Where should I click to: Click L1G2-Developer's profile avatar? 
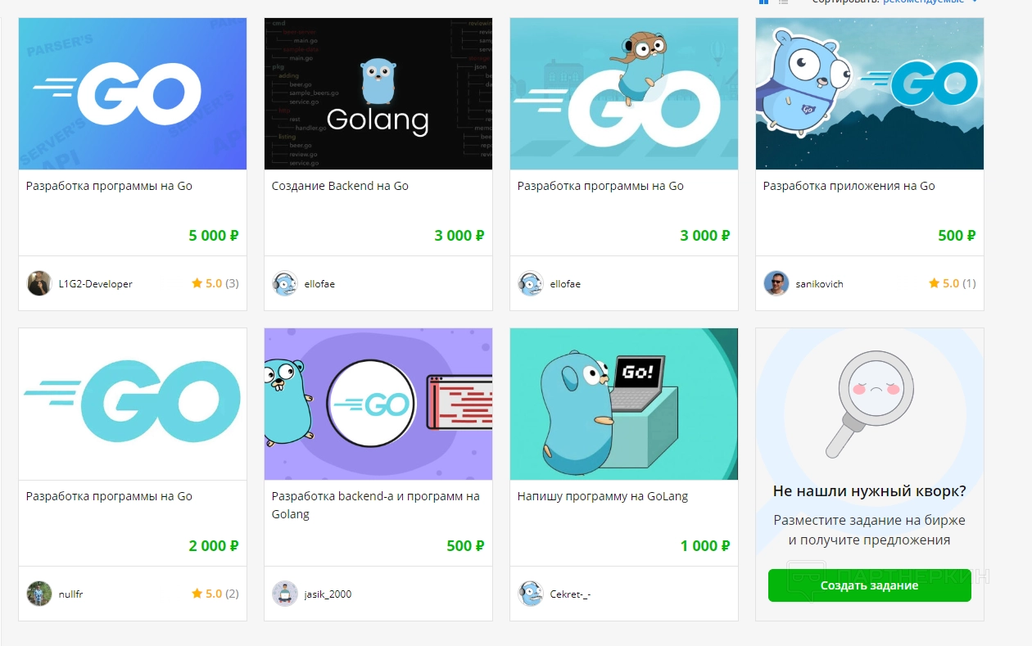[x=39, y=283]
